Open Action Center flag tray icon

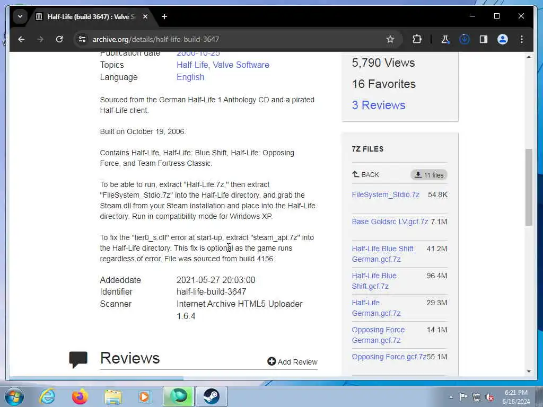tap(463, 397)
